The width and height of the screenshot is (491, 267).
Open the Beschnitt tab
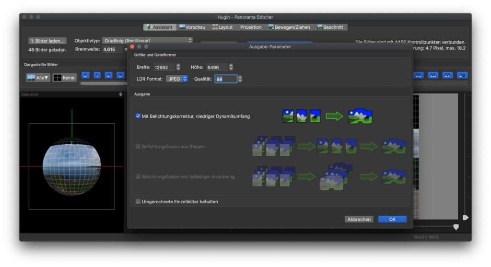point(330,27)
